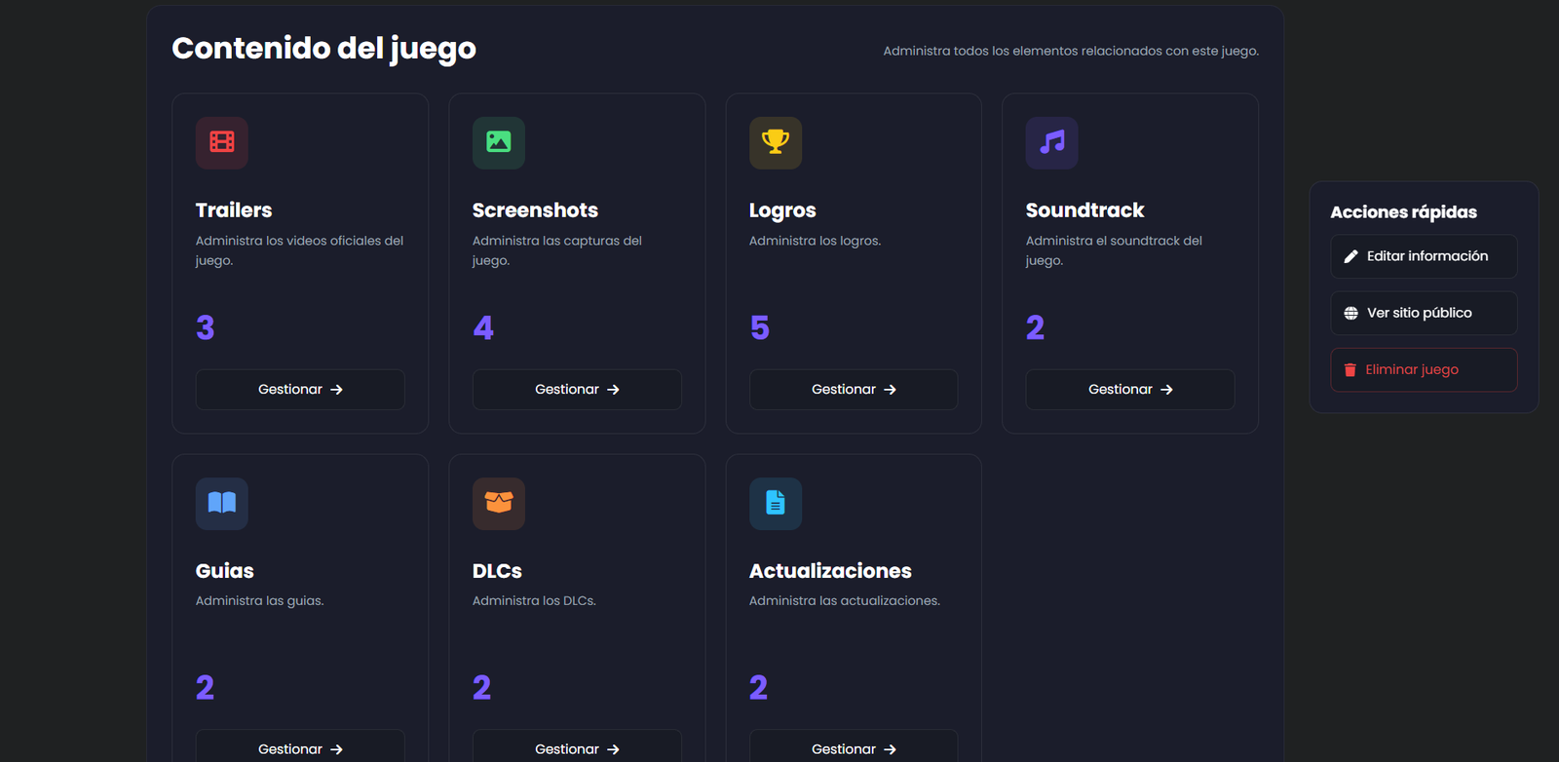Click the Contenido del juego heading
1559x762 pixels.
tap(323, 49)
